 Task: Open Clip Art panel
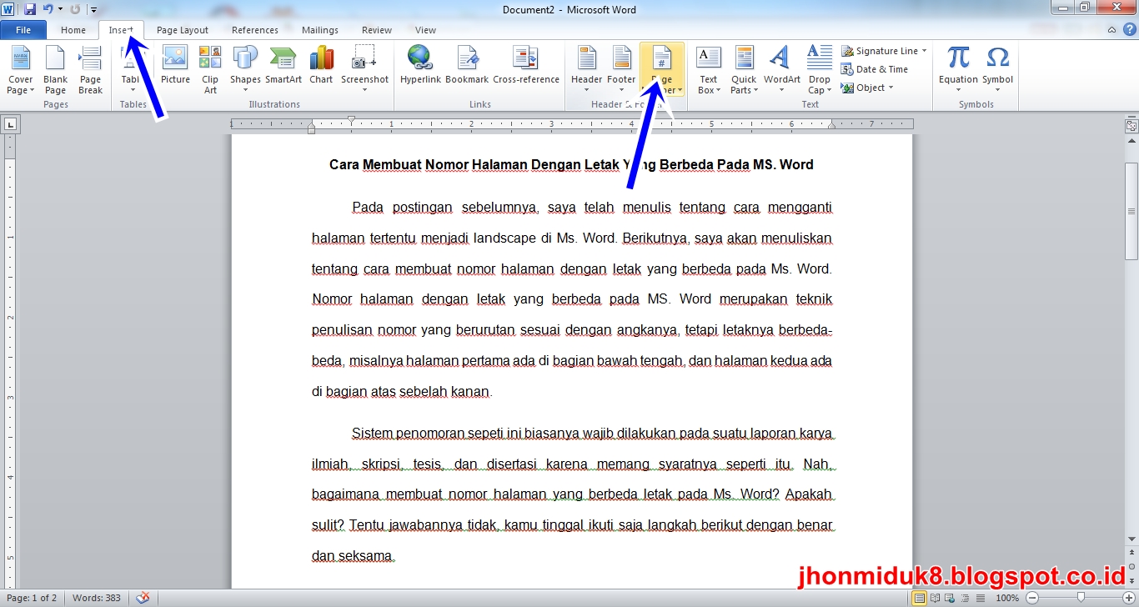pyautogui.click(x=210, y=70)
